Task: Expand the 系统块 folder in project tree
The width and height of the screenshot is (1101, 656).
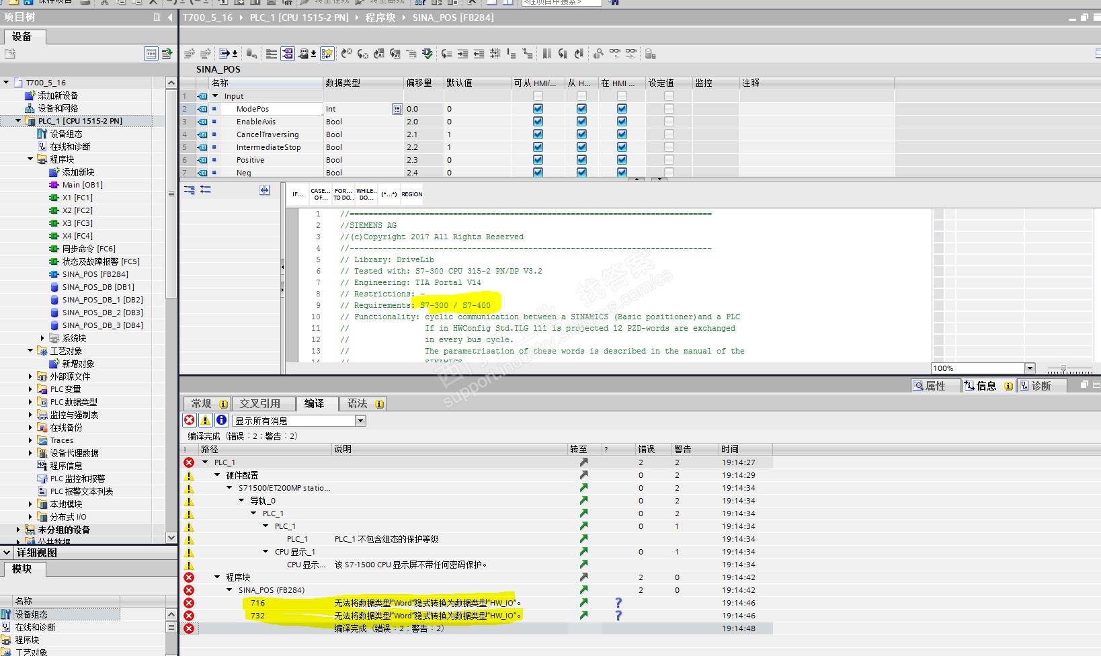Action: click(x=42, y=338)
